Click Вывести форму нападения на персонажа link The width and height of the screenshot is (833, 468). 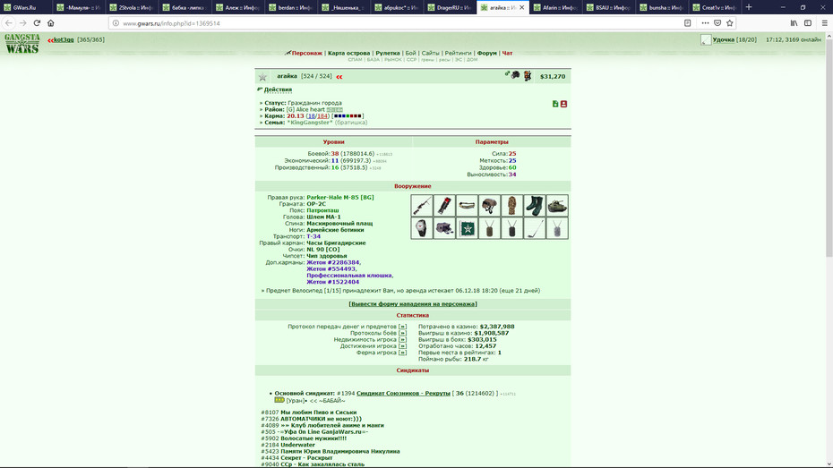click(x=413, y=304)
